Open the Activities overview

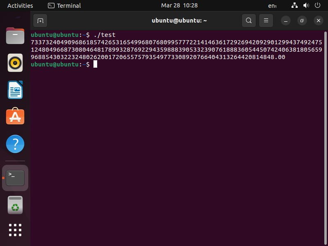tap(20, 6)
